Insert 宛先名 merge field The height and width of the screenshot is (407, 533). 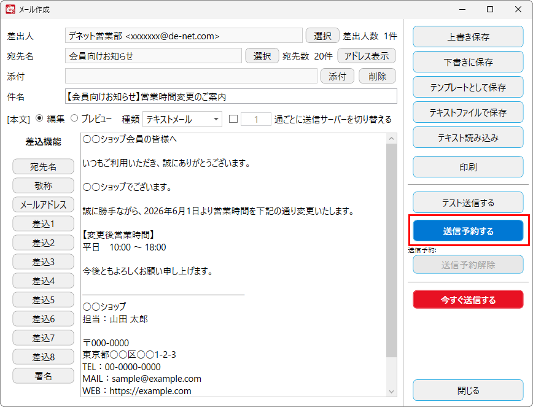point(43,166)
